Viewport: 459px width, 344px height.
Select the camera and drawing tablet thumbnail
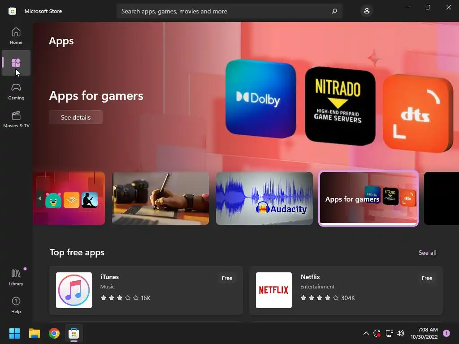(160, 198)
